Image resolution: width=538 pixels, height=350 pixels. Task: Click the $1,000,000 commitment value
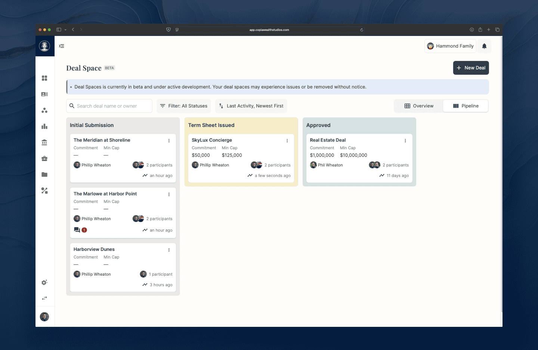322,155
